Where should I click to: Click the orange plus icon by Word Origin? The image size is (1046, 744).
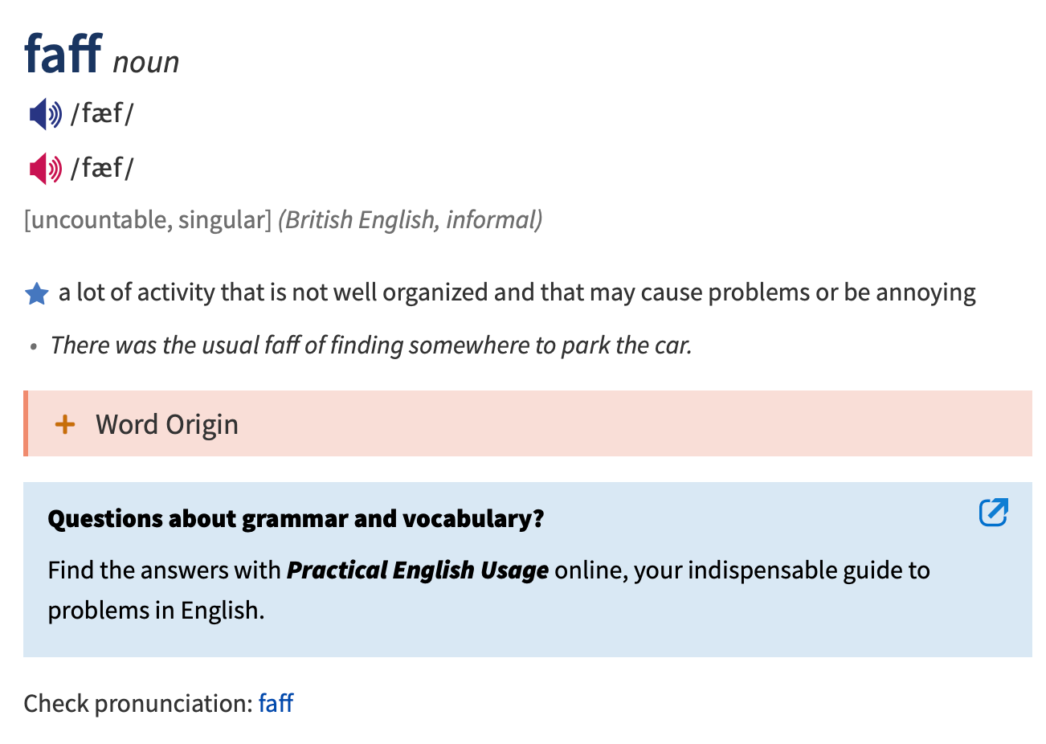pyautogui.click(x=65, y=424)
